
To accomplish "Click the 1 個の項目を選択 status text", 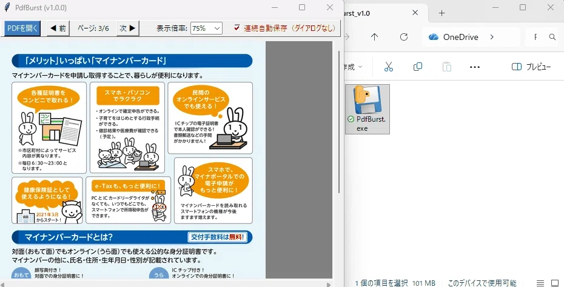I will [381, 283].
